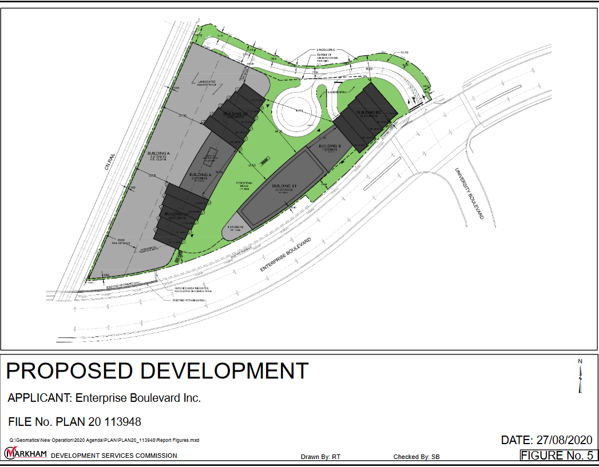Click the date 27/08/2020
599x467 pixels.
coord(546,440)
